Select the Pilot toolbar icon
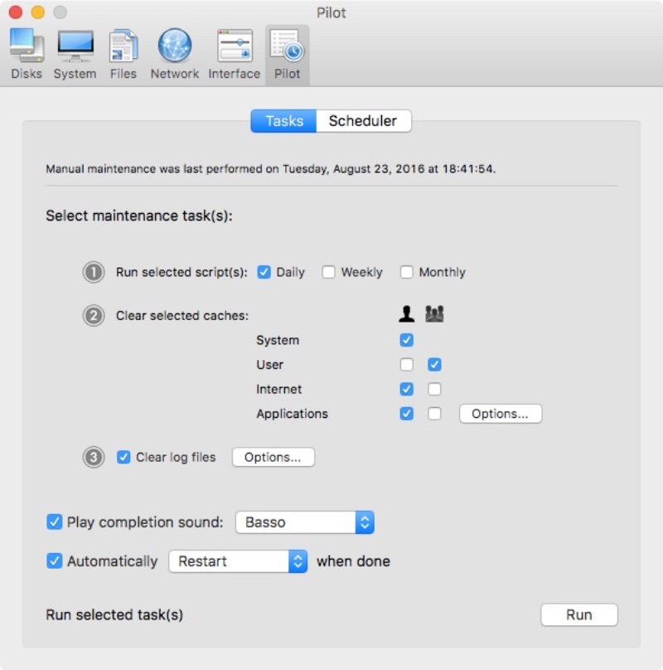The image size is (663, 670). (287, 53)
